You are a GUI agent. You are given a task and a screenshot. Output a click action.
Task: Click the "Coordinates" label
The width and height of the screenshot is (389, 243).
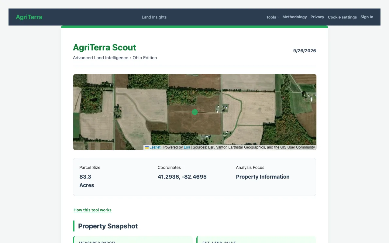(x=169, y=167)
